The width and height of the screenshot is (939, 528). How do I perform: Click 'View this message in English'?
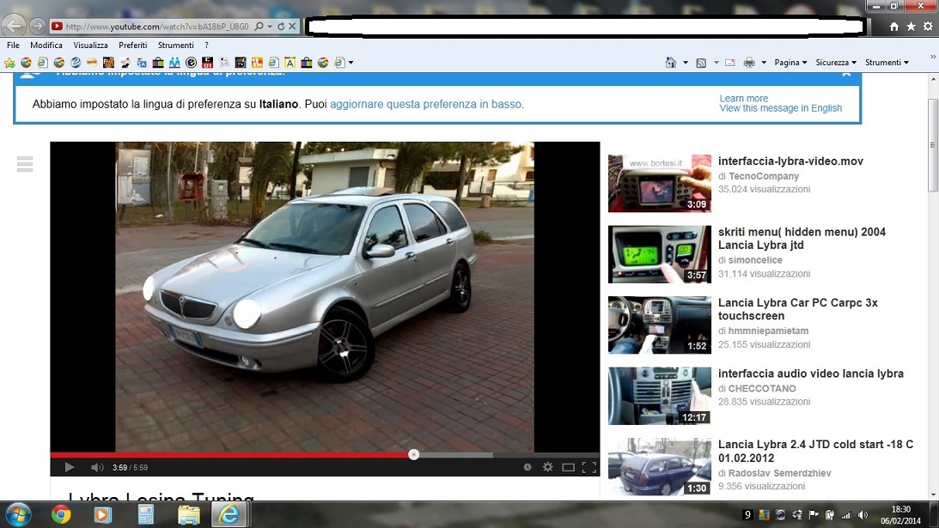click(x=780, y=108)
